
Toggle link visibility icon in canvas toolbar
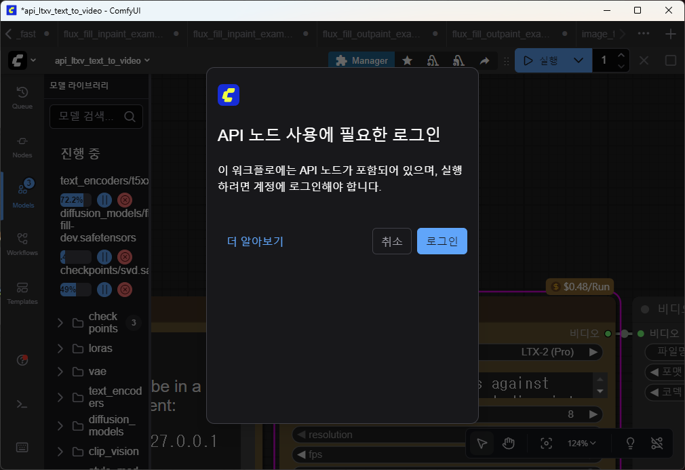(656, 443)
